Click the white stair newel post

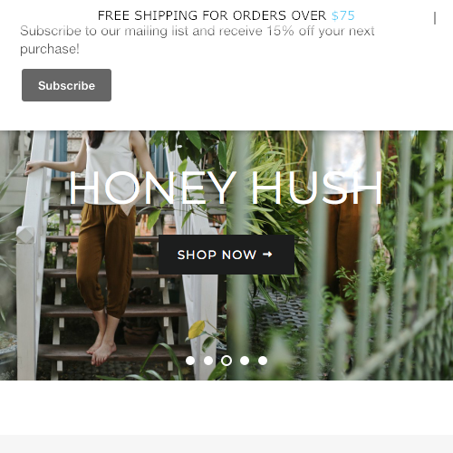[x=27, y=302]
